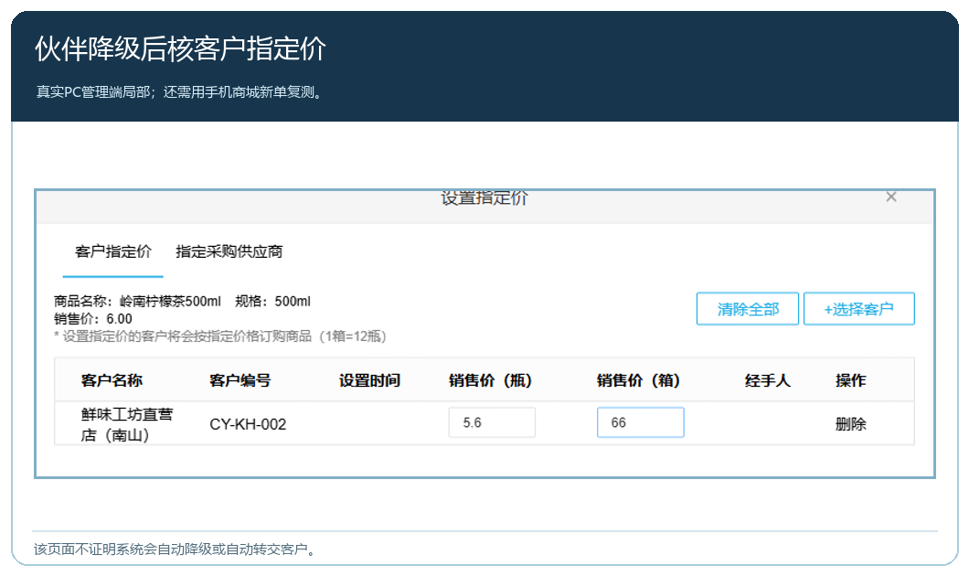Image resolution: width=969 pixels, height=576 pixels.
Task: Click the 客户名称 column header
Action: pos(112,380)
